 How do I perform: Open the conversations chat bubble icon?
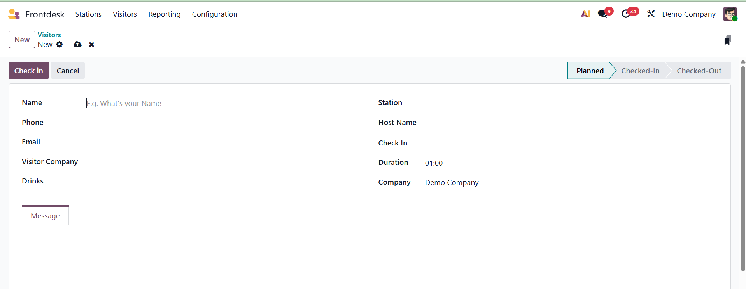602,14
